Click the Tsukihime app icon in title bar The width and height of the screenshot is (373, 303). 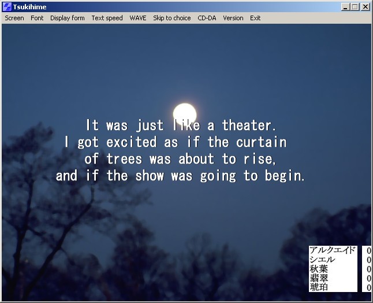[x=7, y=7]
